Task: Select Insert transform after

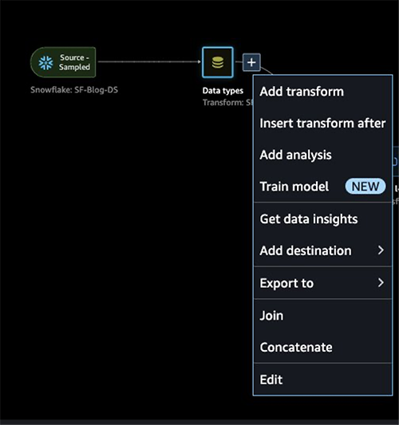Action: pos(322,123)
